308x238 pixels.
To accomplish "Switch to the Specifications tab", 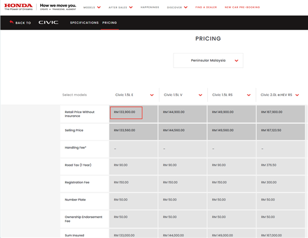I will pyautogui.click(x=84, y=23).
